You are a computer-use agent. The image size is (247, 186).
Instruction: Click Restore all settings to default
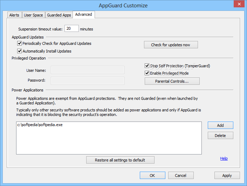coord(120,160)
